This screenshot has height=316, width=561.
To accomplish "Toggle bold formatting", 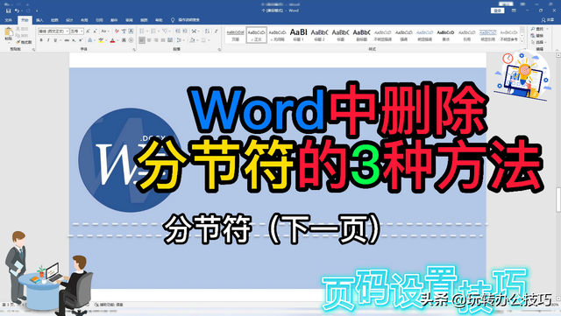I will (41, 40).
